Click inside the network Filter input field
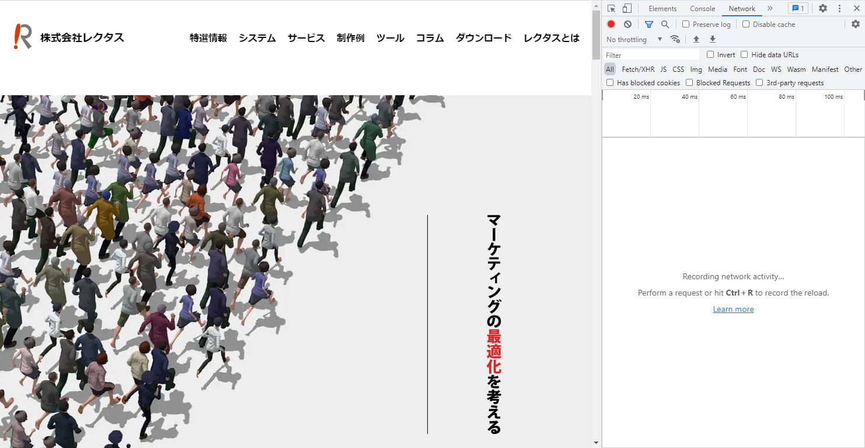The width and height of the screenshot is (865, 448). 648,54
